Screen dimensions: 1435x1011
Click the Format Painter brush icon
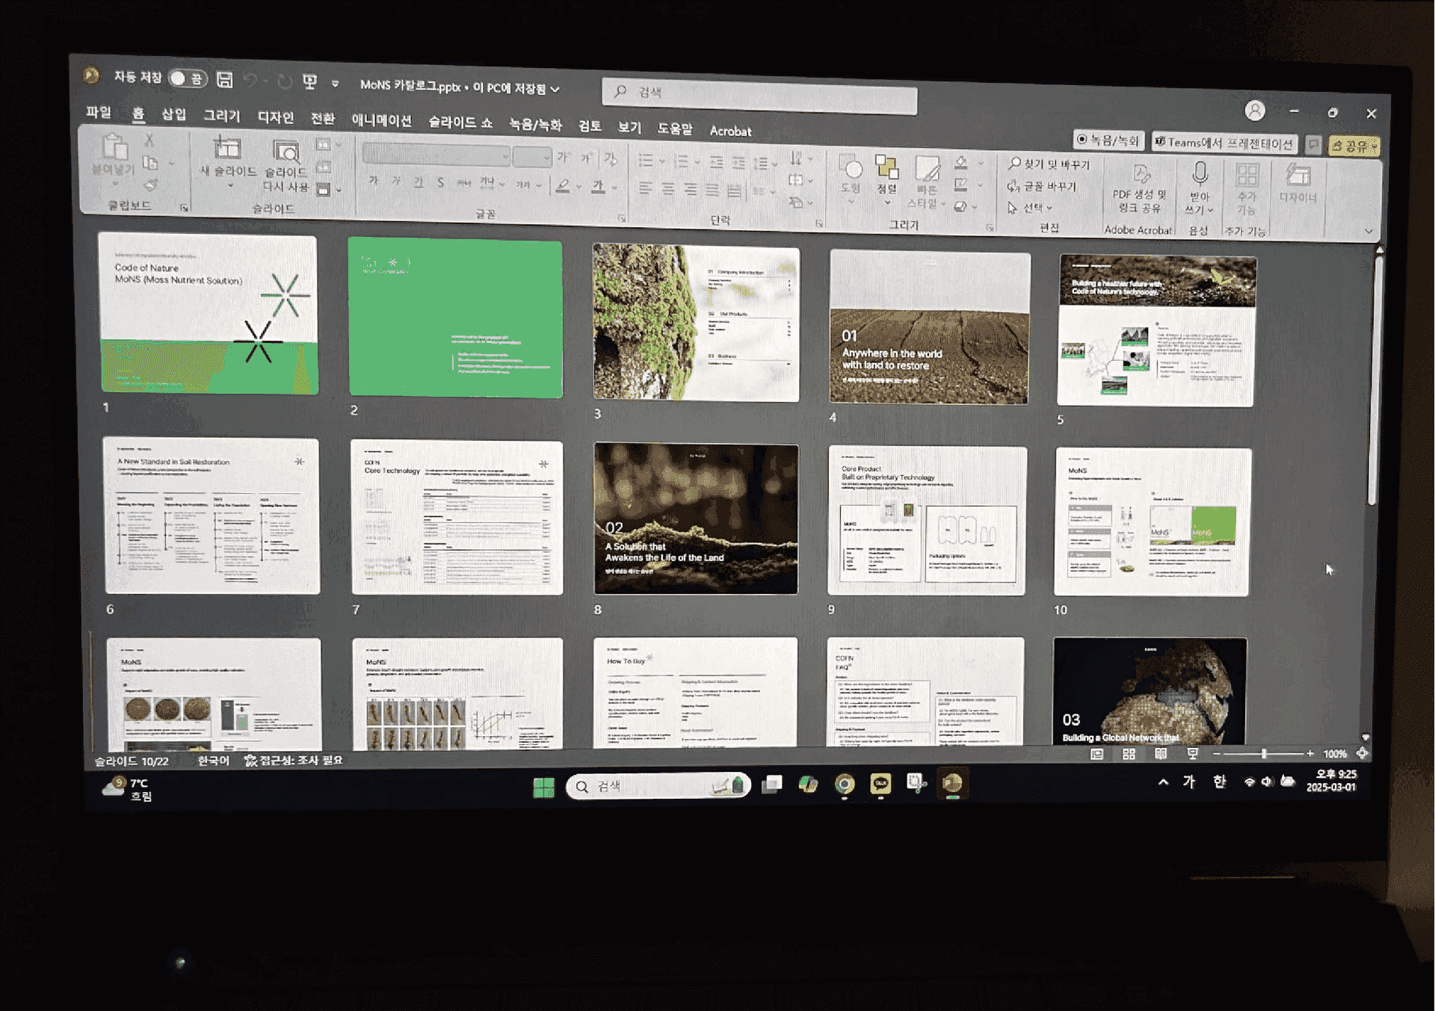150,184
